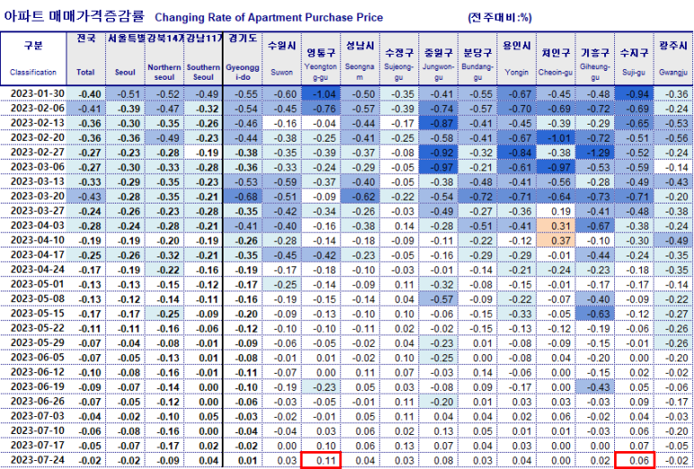Select the '-1.01' Cheoin-gu cell
This screenshot has height=469, width=694.
pos(556,137)
